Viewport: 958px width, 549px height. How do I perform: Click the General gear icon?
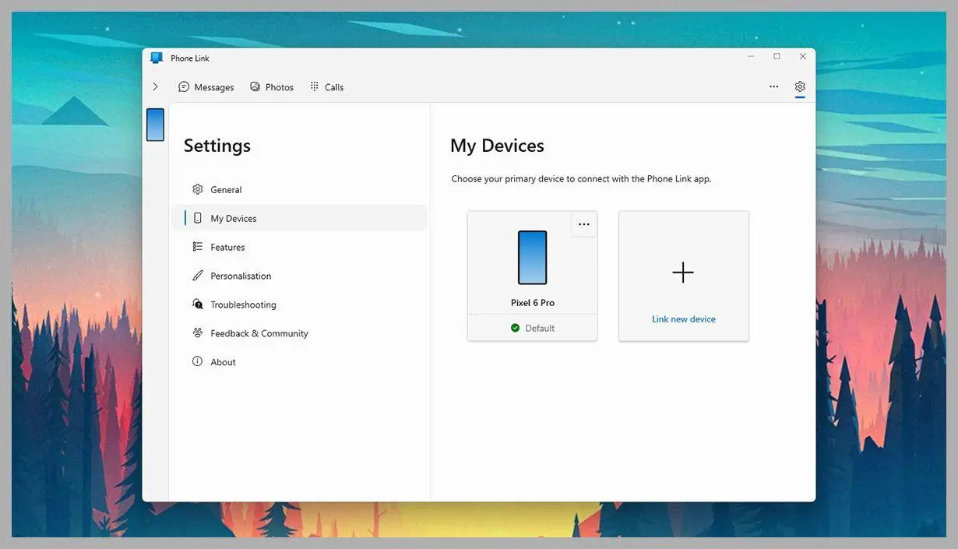point(197,189)
